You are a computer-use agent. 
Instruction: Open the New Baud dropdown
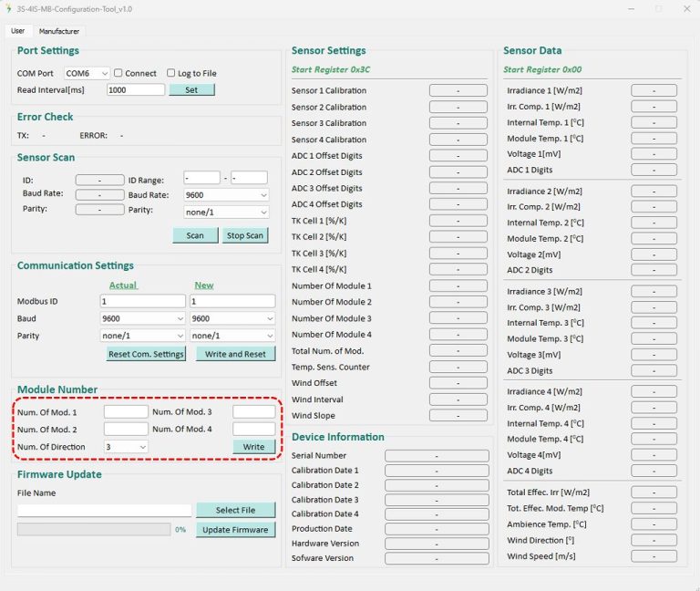pyautogui.click(x=232, y=319)
